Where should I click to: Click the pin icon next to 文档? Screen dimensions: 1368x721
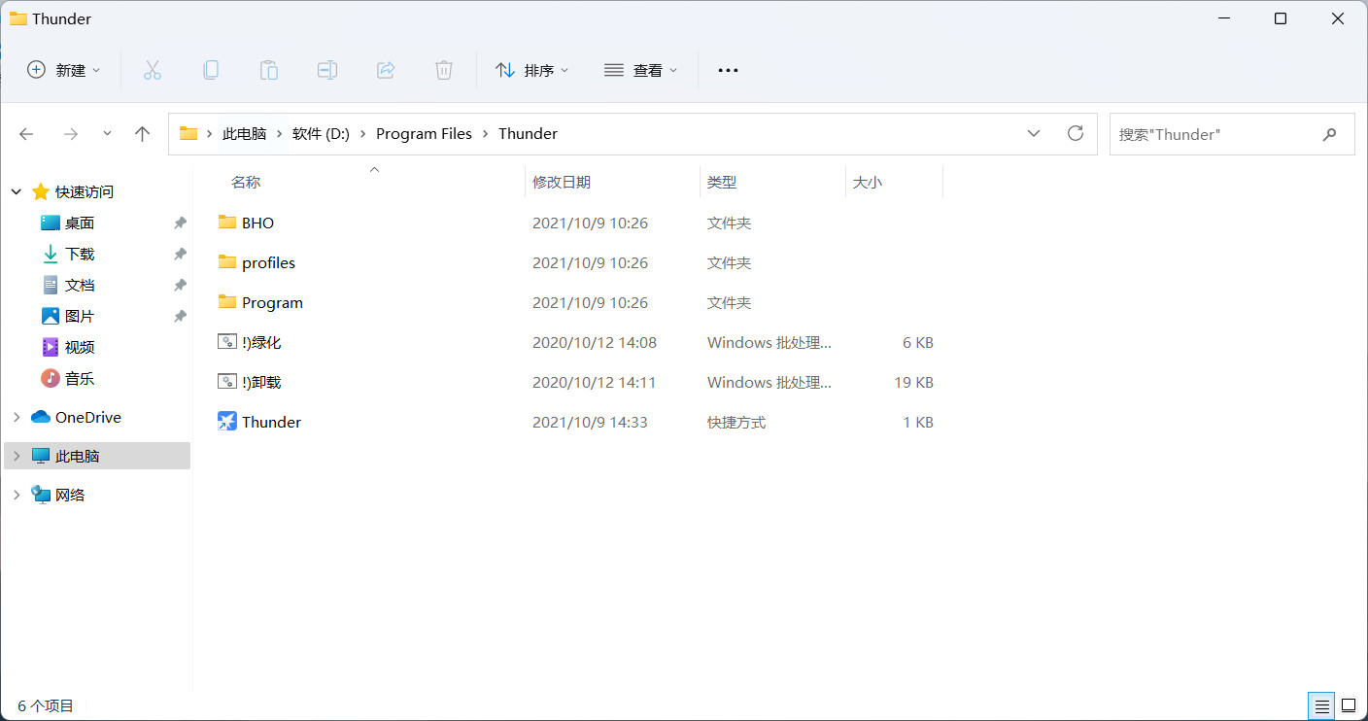tap(180, 285)
